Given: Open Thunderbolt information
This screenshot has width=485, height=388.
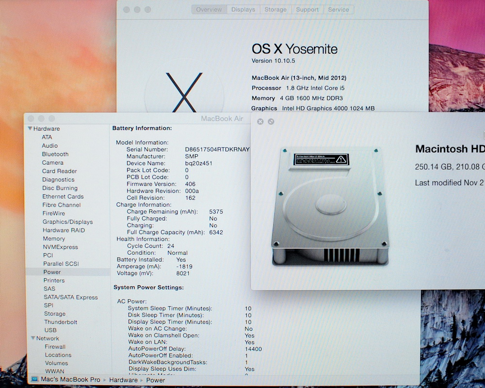Looking at the screenshot, I should point(61,322).
